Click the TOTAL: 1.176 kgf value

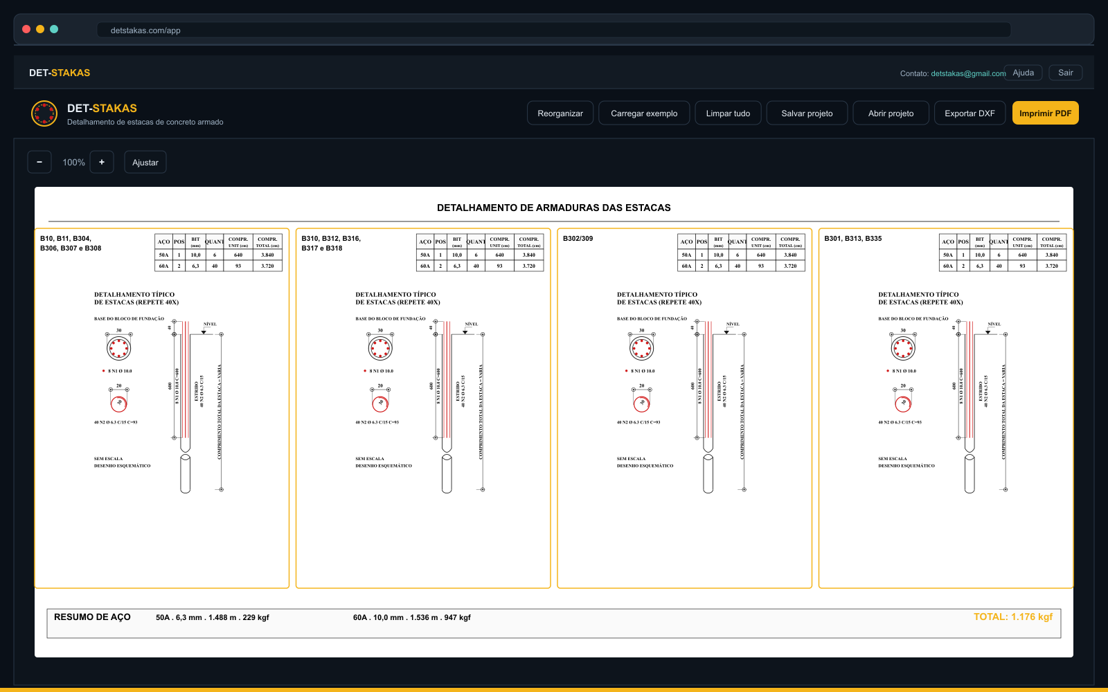tap(1013, 617)
